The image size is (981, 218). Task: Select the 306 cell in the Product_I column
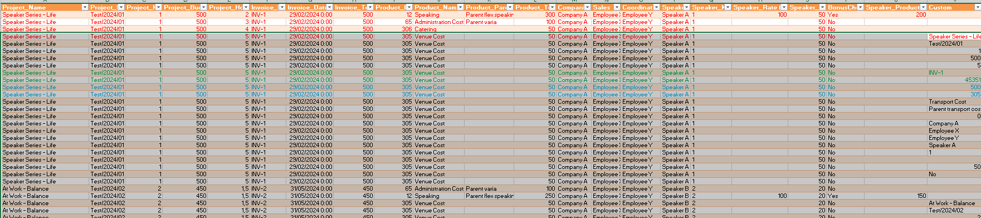tap(407, 29)
